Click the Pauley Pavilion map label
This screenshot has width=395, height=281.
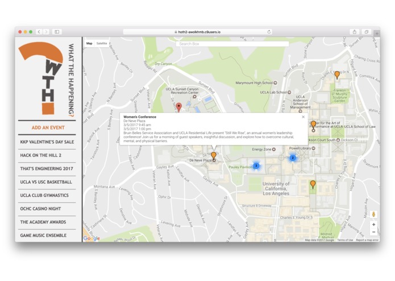pyautogui.click(x=240, y=167)
